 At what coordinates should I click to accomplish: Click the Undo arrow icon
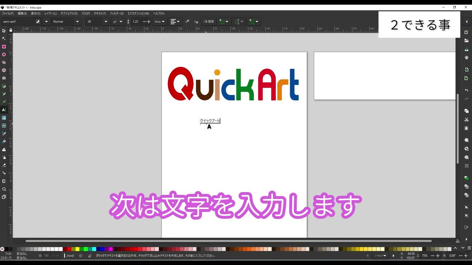[x=466, y=90]
